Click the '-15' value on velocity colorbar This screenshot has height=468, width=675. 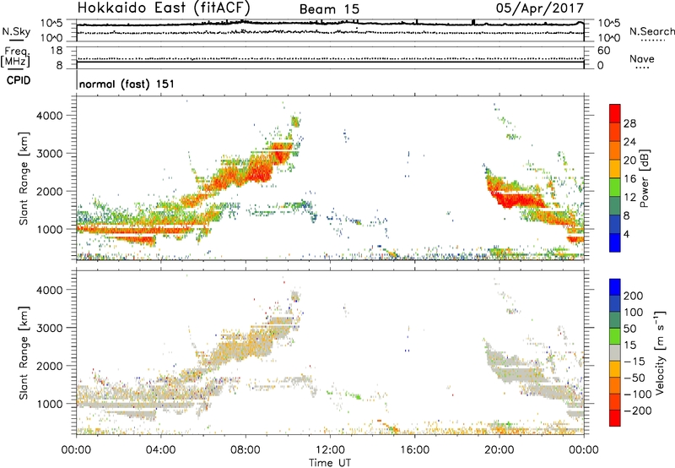[634, 362]
